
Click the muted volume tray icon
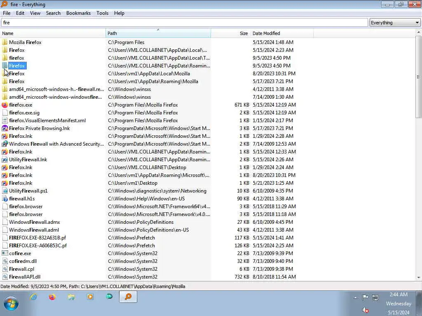pos(365,310)
